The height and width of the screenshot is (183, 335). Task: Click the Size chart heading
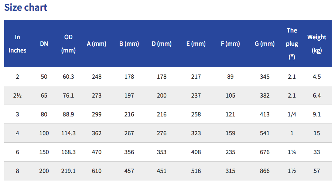(x=25, y=7)
